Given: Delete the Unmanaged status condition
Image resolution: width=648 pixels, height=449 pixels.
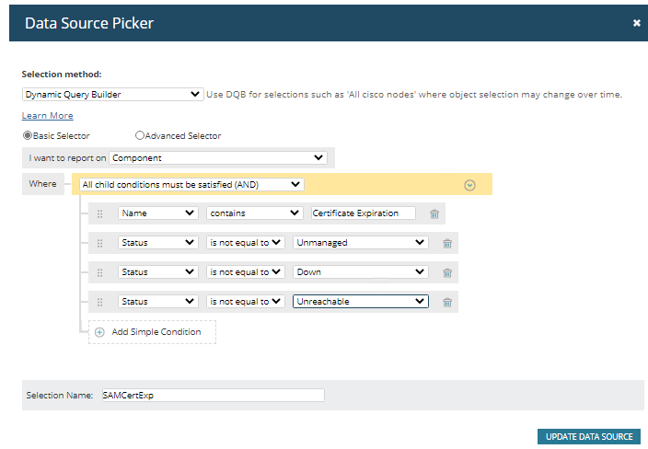Looking at the screenshot, I should coord(447,243).
